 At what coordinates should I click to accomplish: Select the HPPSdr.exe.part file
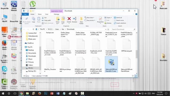click(x=127, y=46)
